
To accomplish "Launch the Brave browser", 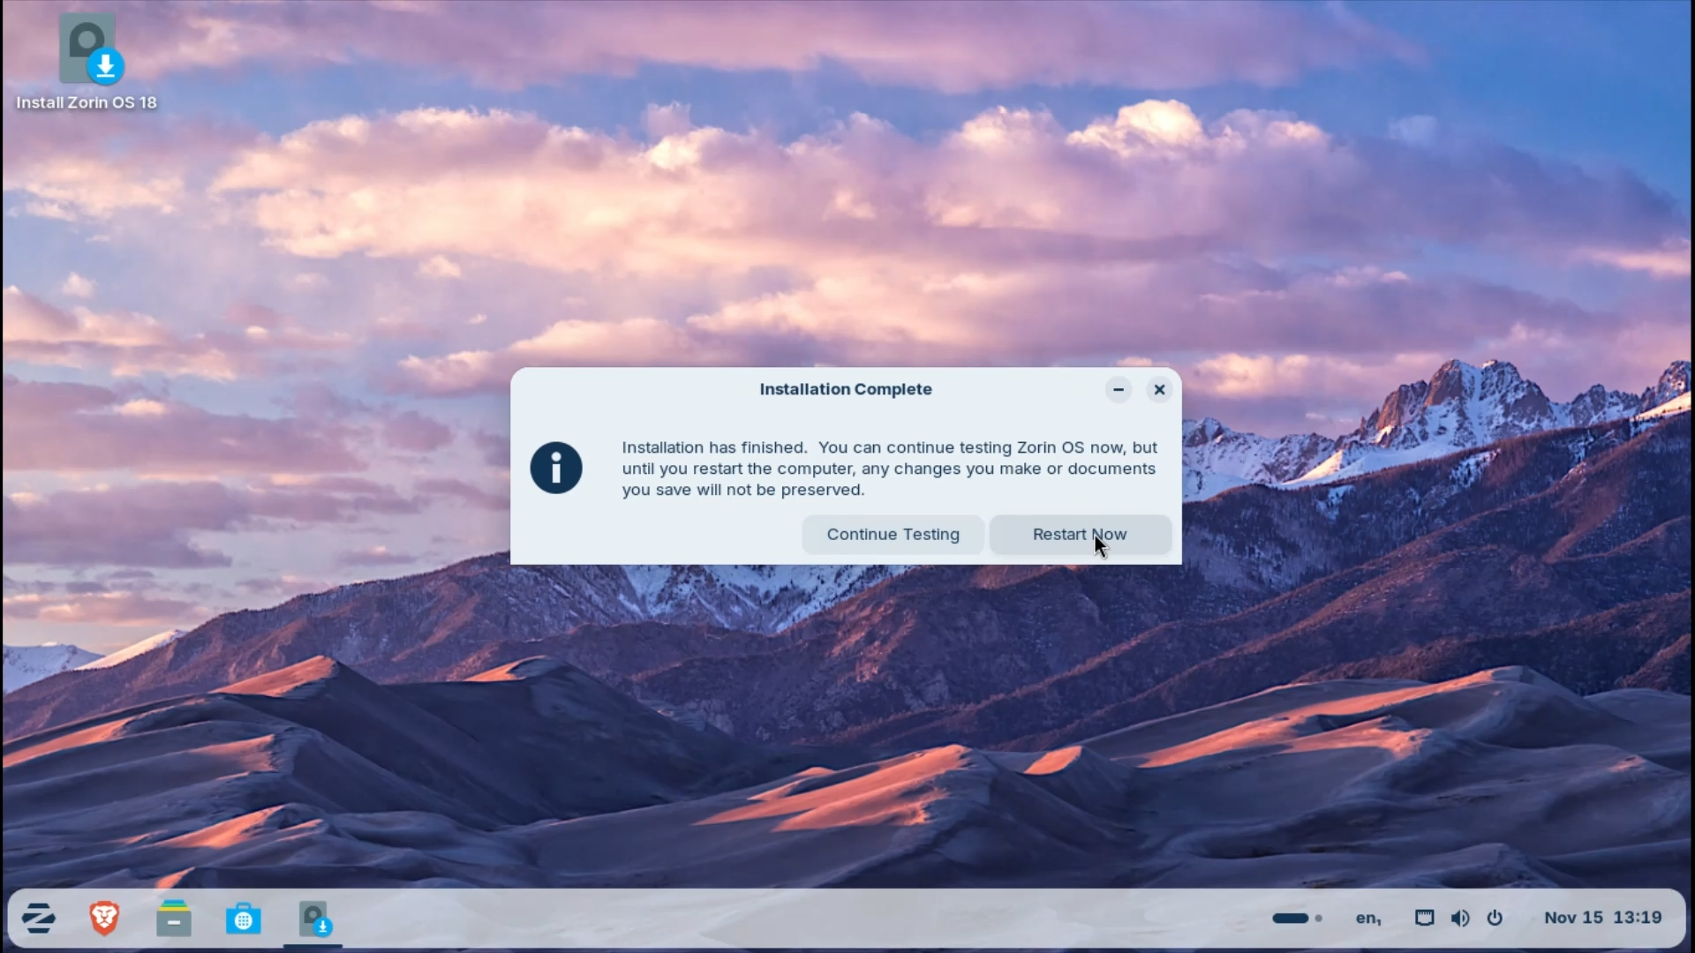I will tap(104, 918).
